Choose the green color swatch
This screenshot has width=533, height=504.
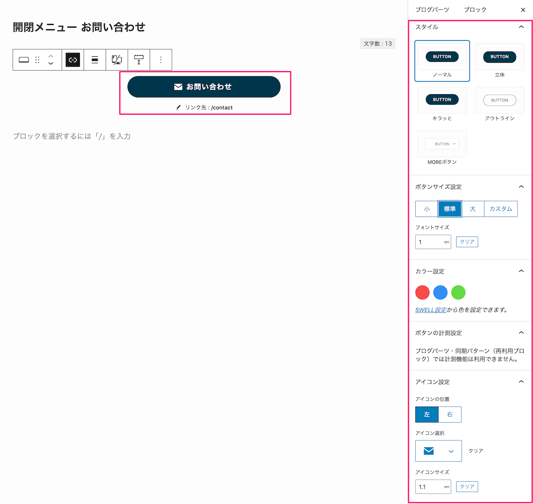coord(458,292)
